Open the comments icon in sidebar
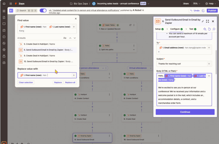219x144 pixels. (x=4, y=24)
